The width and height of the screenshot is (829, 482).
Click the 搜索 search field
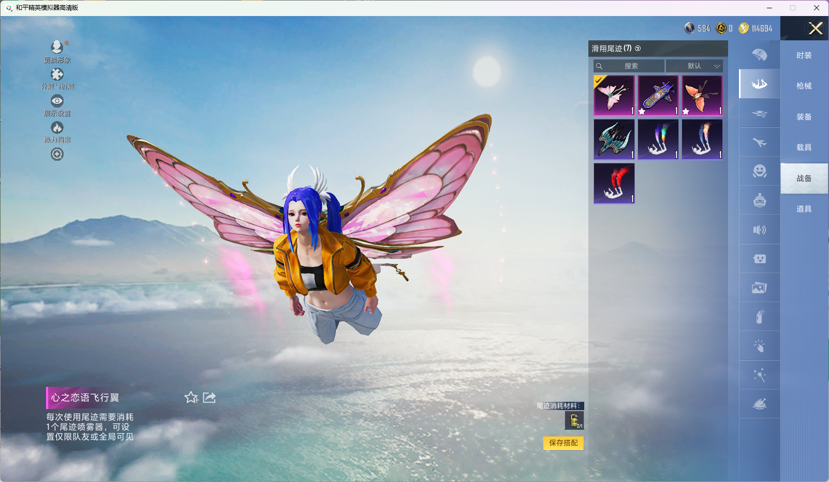(x=629, y=66)
